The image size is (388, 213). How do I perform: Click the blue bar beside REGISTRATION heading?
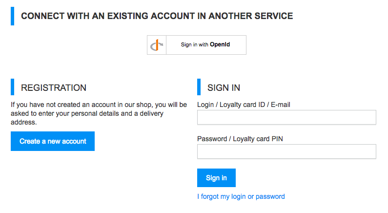13,87
